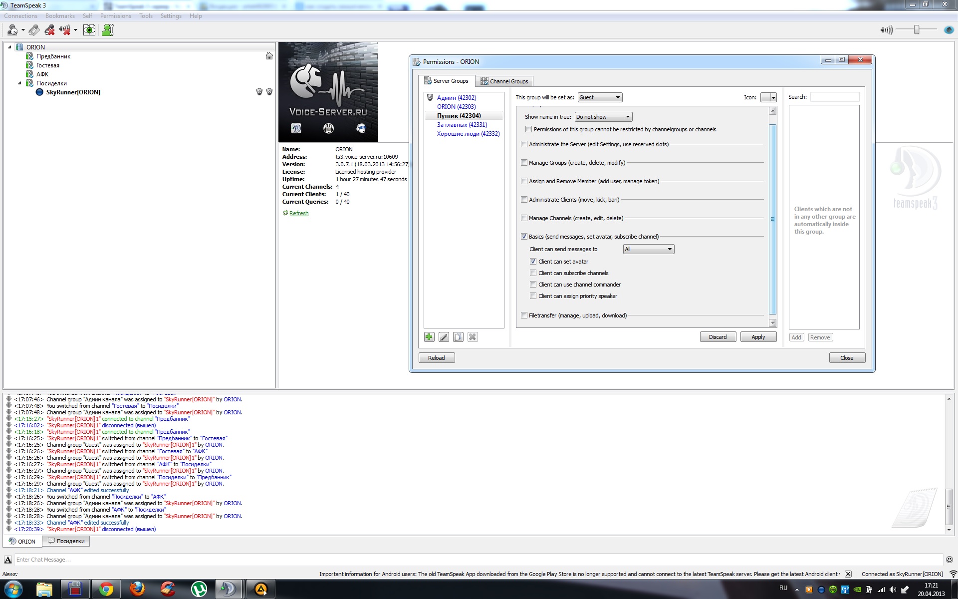Click the Discard button
The image size is (958, 599).
click(718, 337)
